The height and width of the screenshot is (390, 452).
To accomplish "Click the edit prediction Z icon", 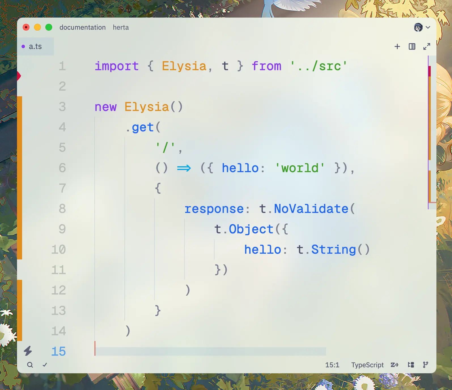I will tap(394, 365).
